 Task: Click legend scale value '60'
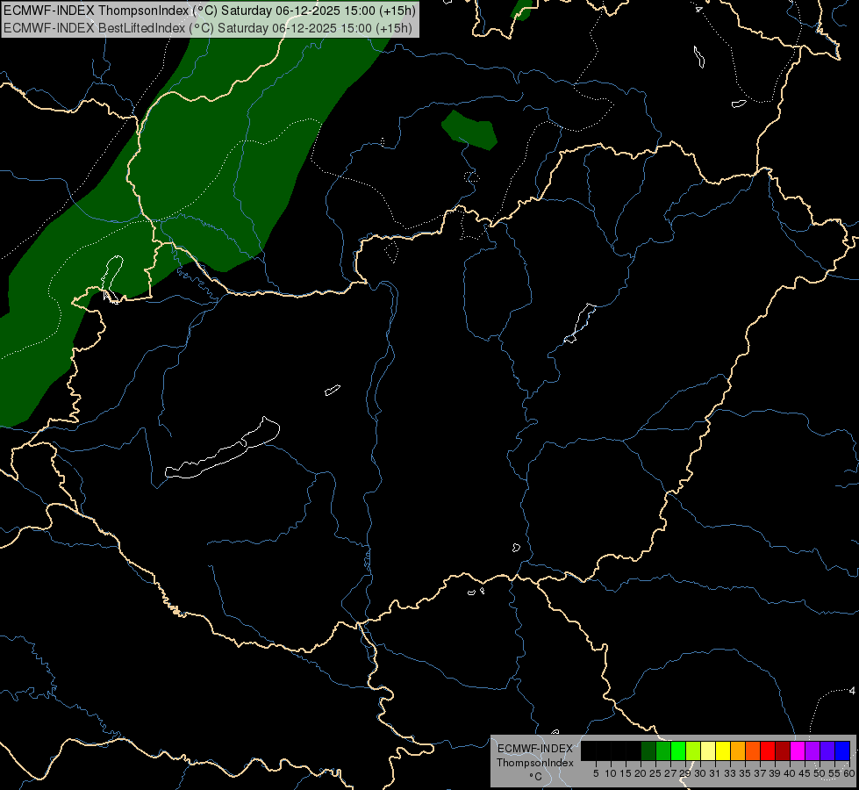(x=849, y=773)
